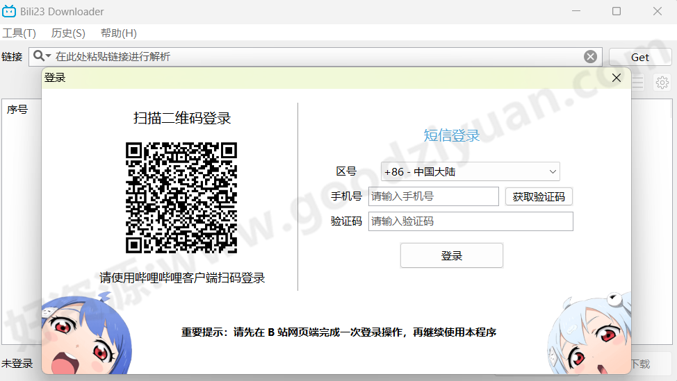
Task: Click the search magnifier icon in link box
Action: 38,56
